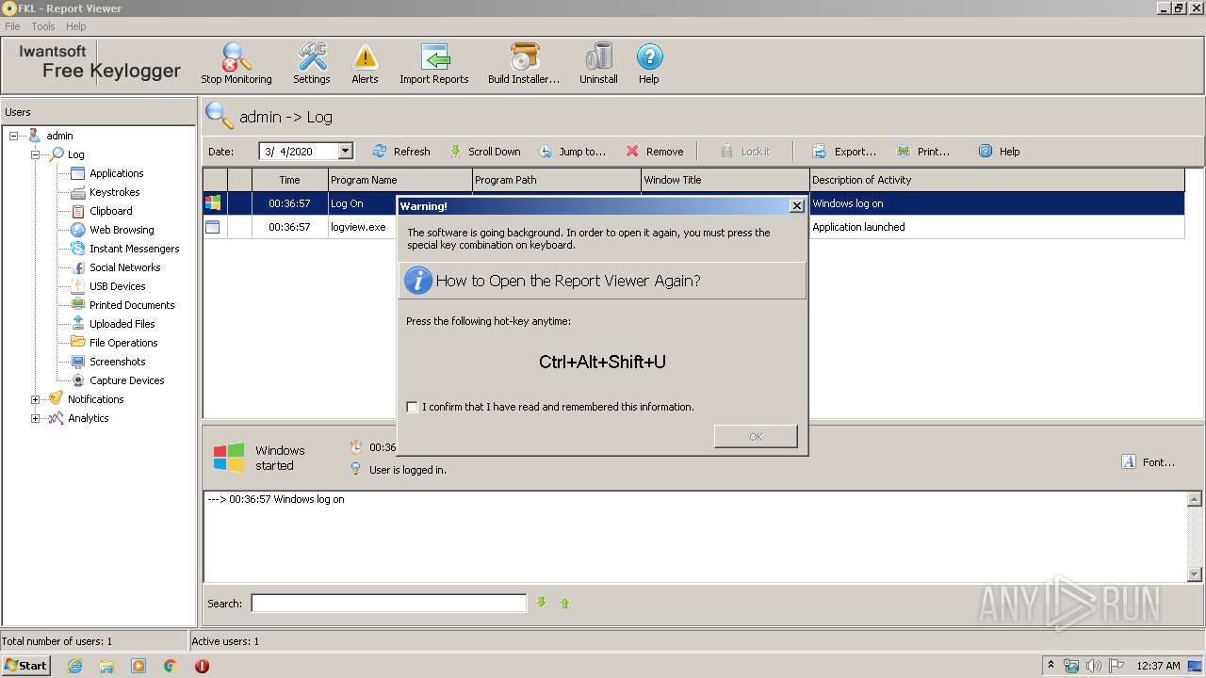
Task: Select Capture Devices in the tree
Action: click(x=126, y=380)
